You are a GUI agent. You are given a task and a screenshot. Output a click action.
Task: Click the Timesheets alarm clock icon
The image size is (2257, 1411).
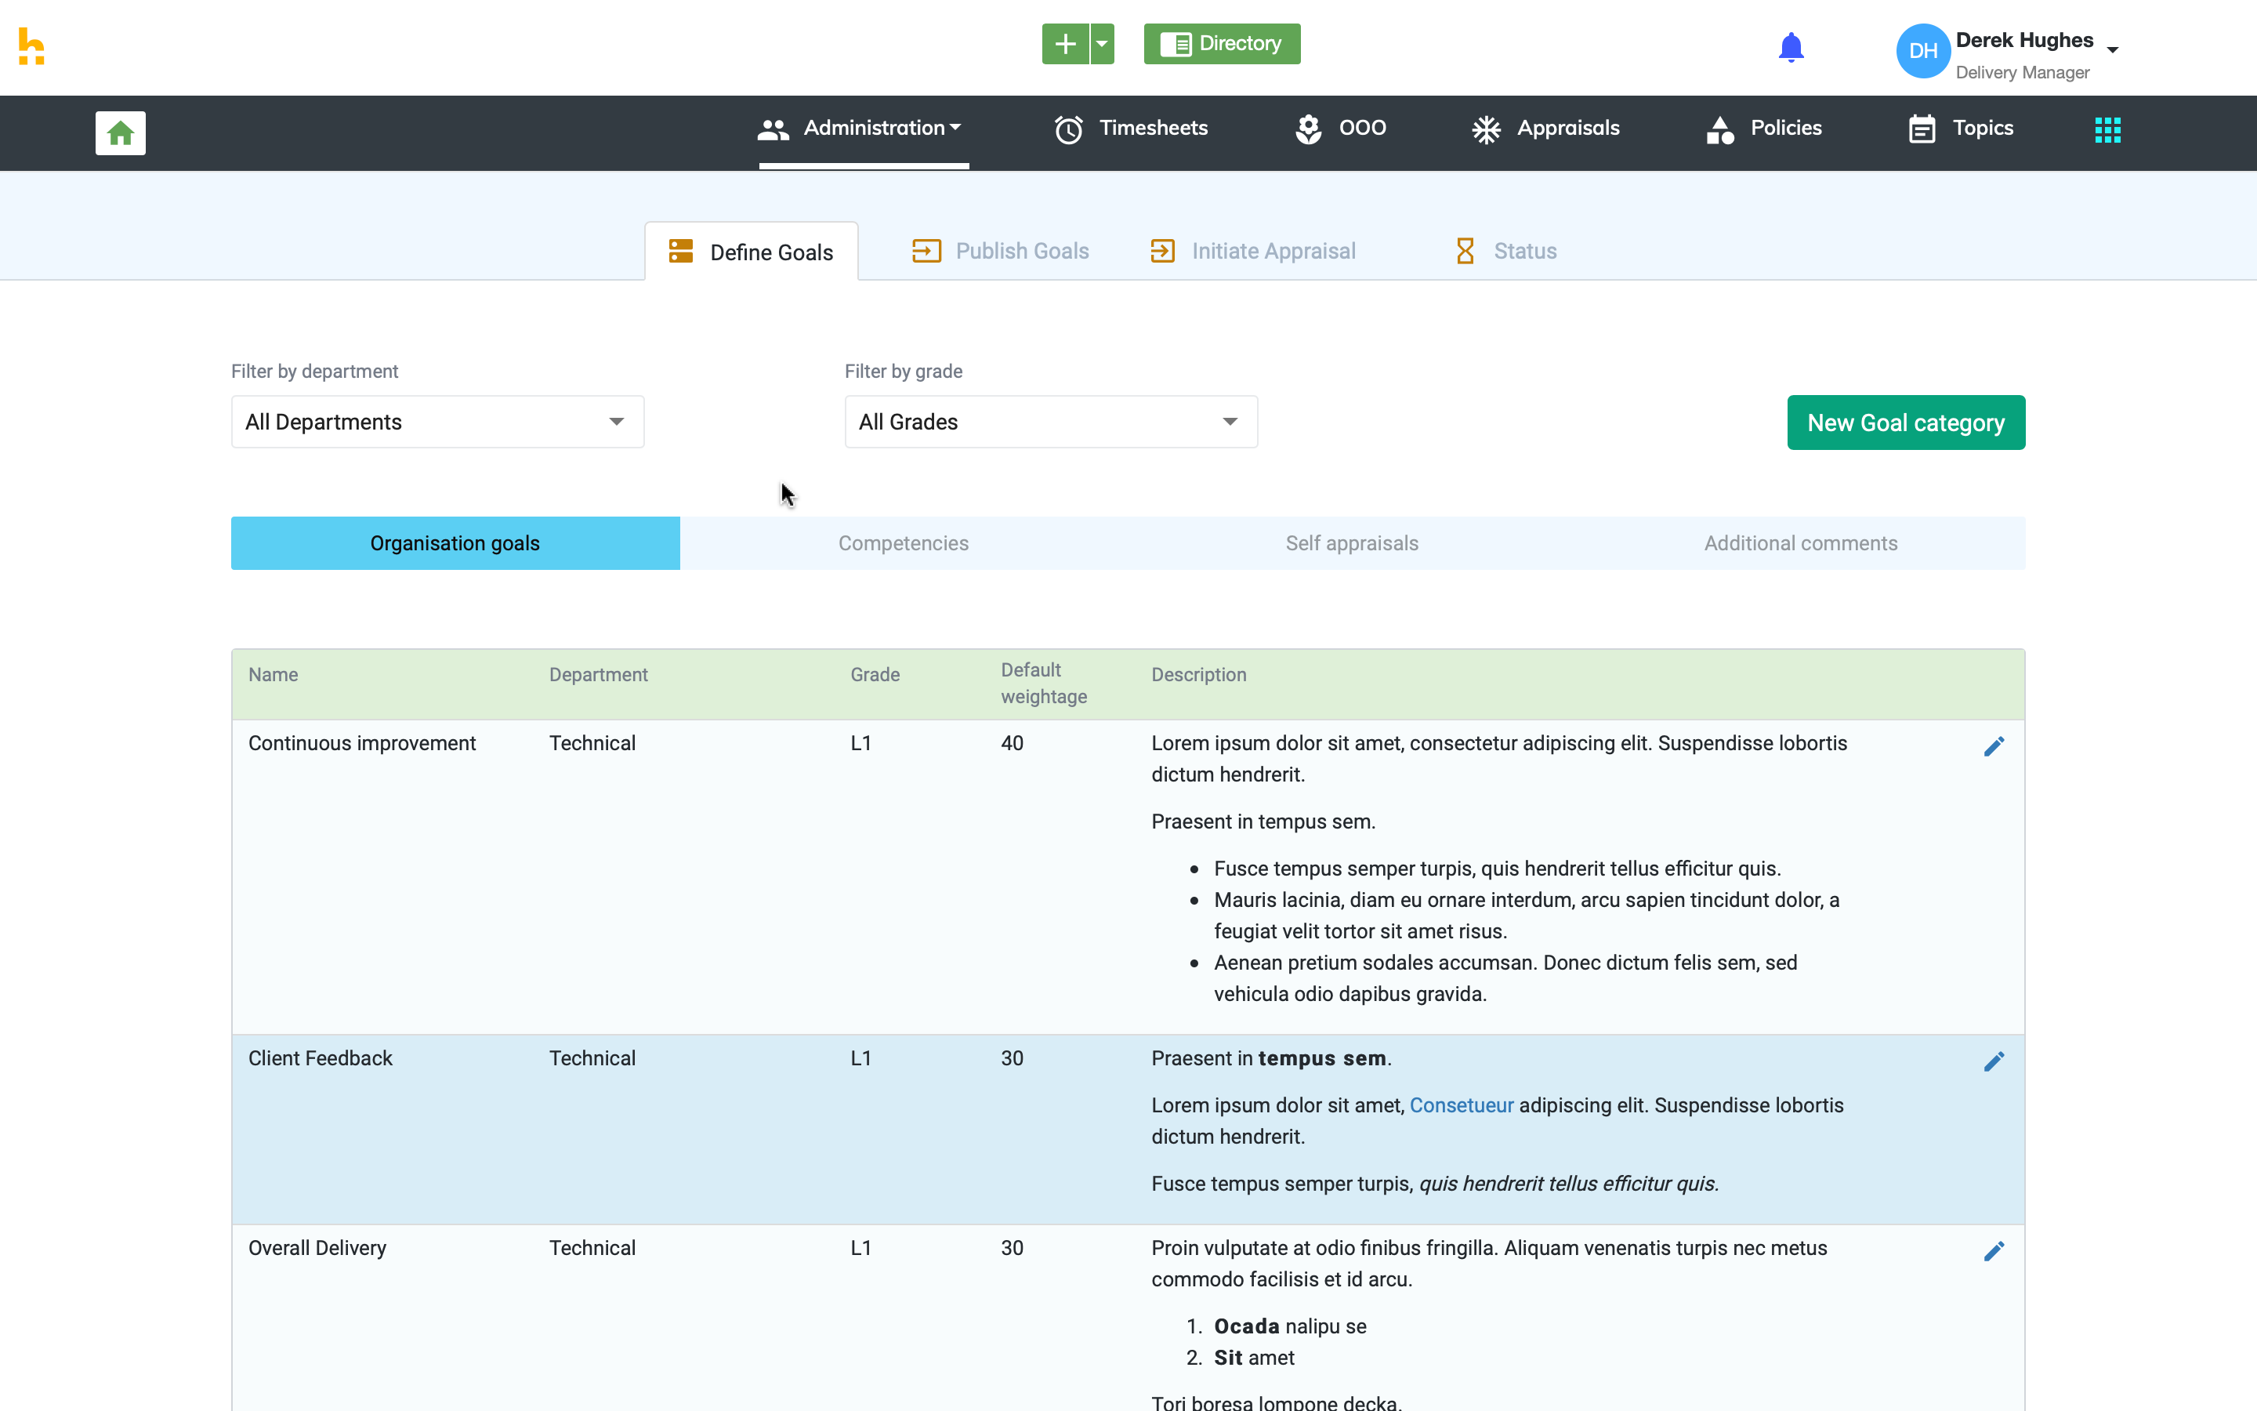click(x=1069, y=129)
